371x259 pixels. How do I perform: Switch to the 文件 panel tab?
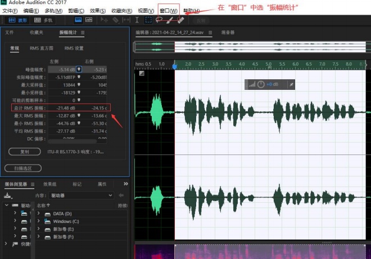pyautogui.click(x=10, y=33)
